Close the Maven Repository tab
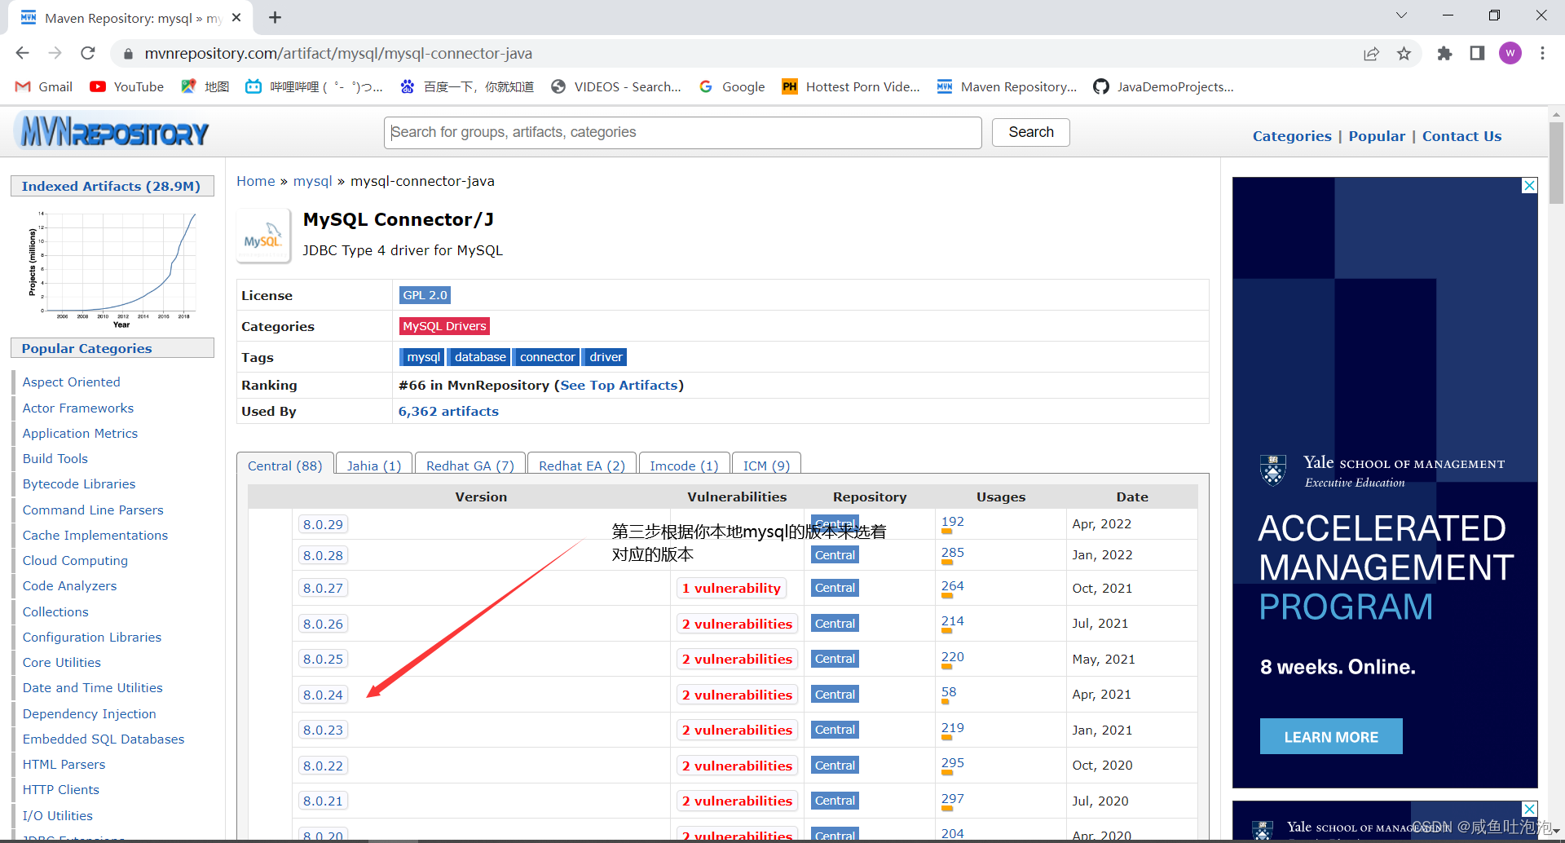 236,17
